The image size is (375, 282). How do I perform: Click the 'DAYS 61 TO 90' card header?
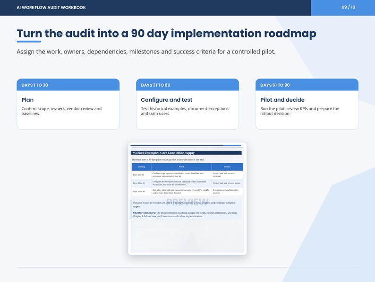pos(307,85)
